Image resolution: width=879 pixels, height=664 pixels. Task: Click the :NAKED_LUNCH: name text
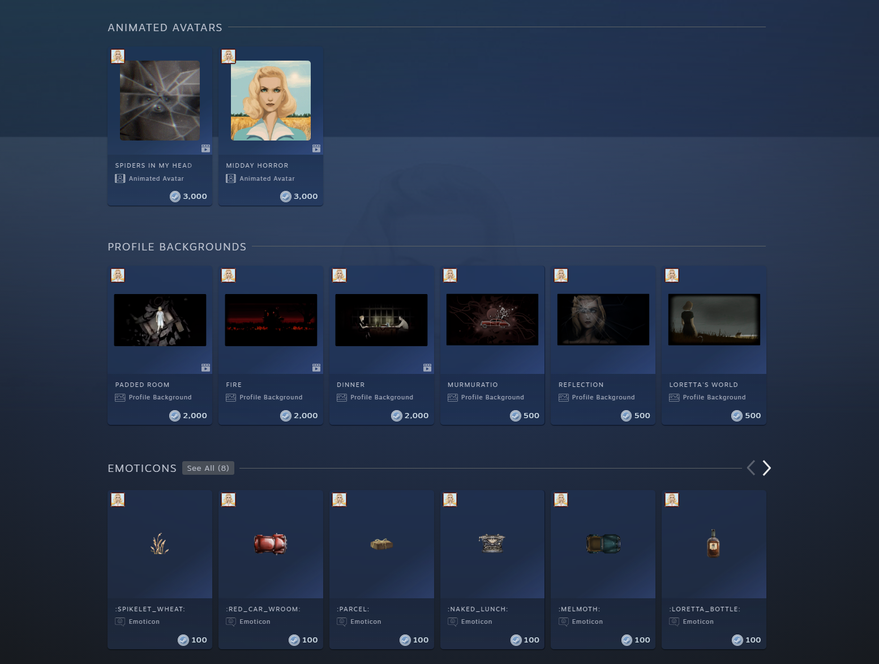[x=478, y=609]
